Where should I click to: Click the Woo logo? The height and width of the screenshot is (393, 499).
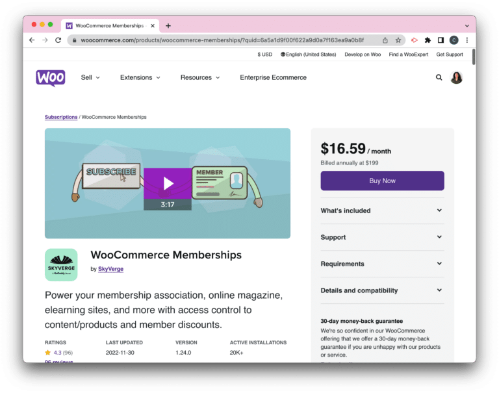pos(51,78)
